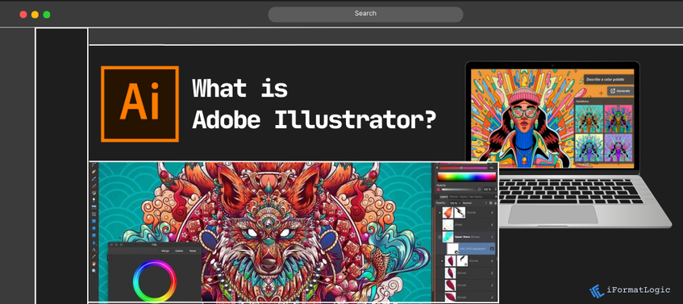Select the orange Pen tool icon
This screenshot has height=304, width=683.
[x=94, y=172]
